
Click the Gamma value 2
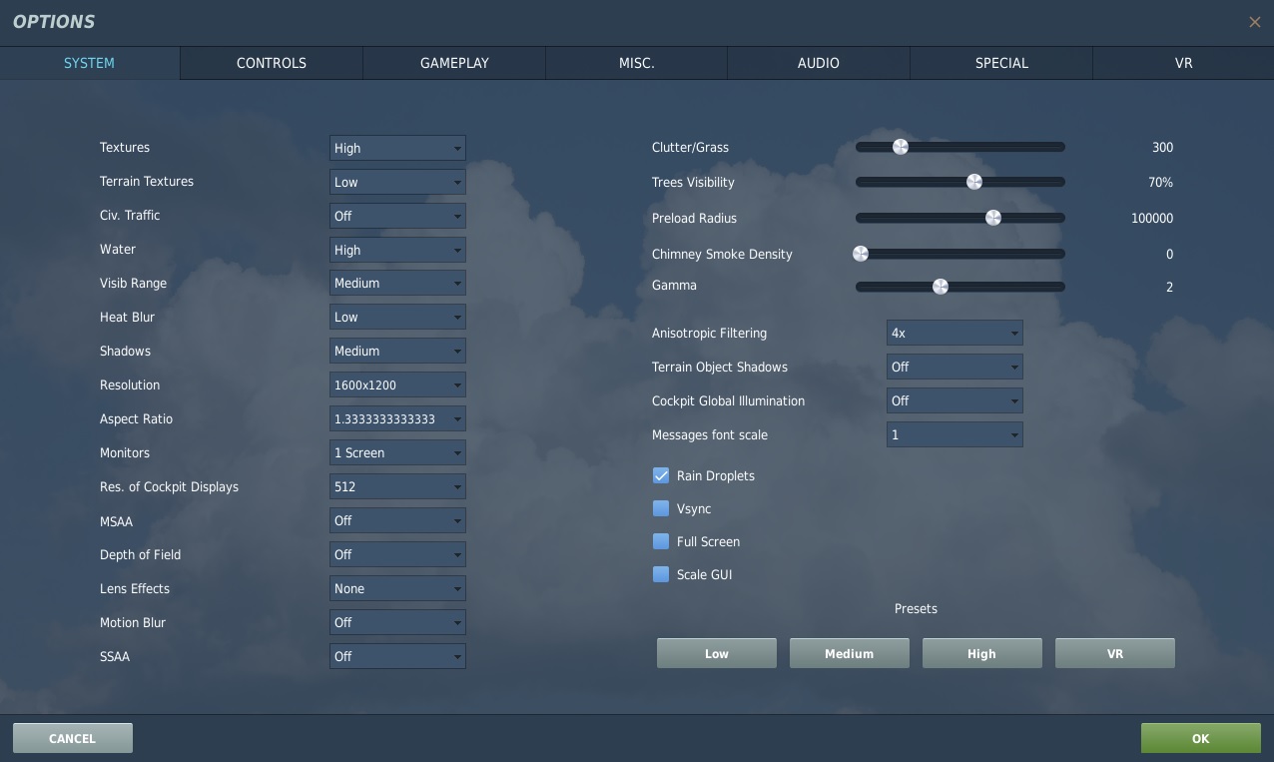point(1169,288)
